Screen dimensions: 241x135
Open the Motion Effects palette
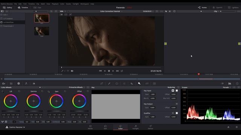click(x=34, y=83)
